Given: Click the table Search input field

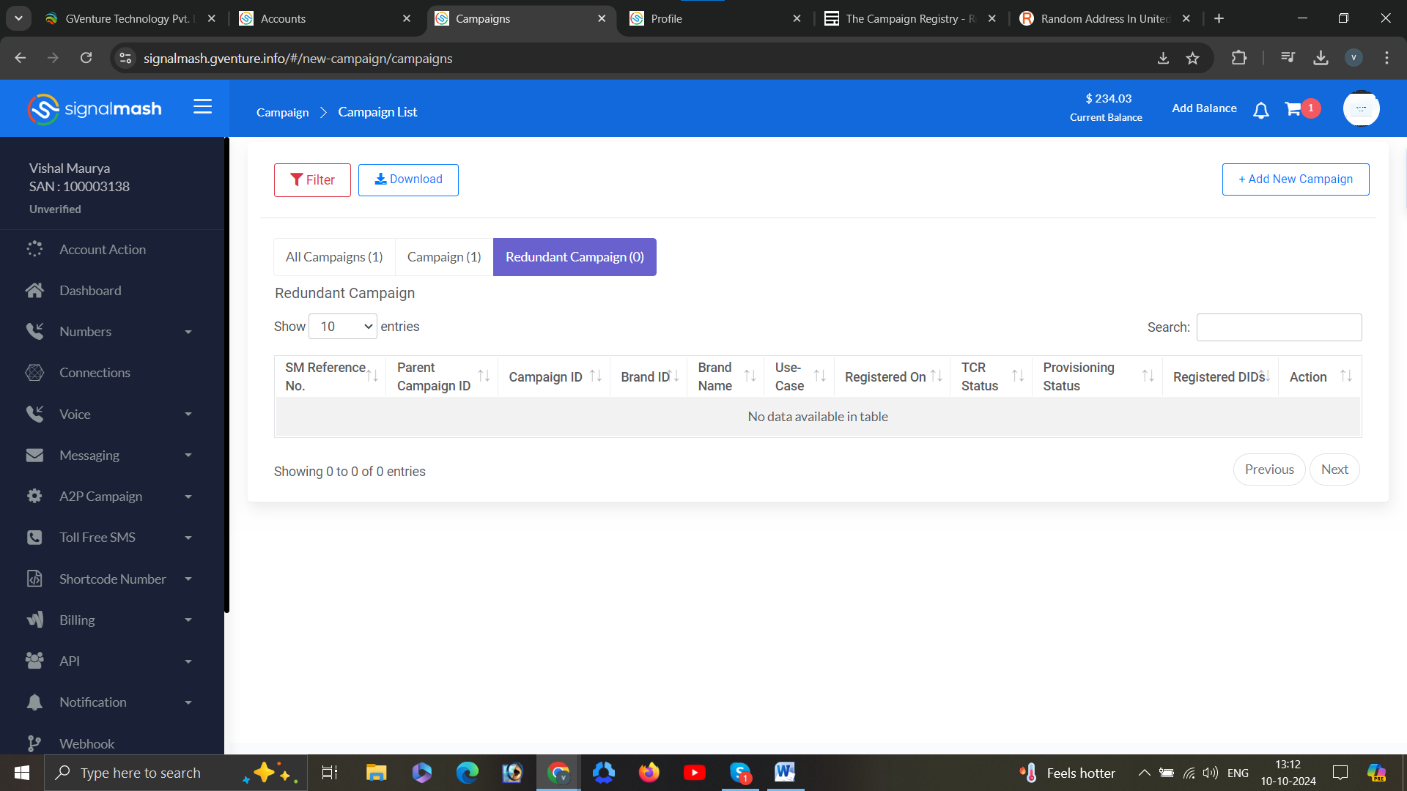Looking at the screenshot, I should pyautogui.click(x=1279, y=327).
